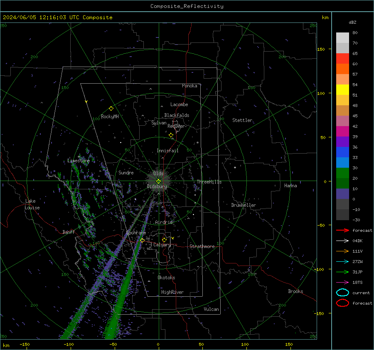374x350 pixels.
Task: Select the light grey 80-70 dBZ swatch
Action: (x=342, y=38)
